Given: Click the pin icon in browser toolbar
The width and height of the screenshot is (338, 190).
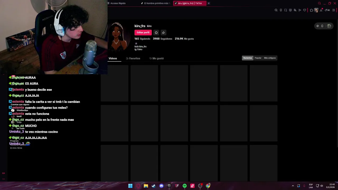Looking at the screenshot, I should pos(281,10).
